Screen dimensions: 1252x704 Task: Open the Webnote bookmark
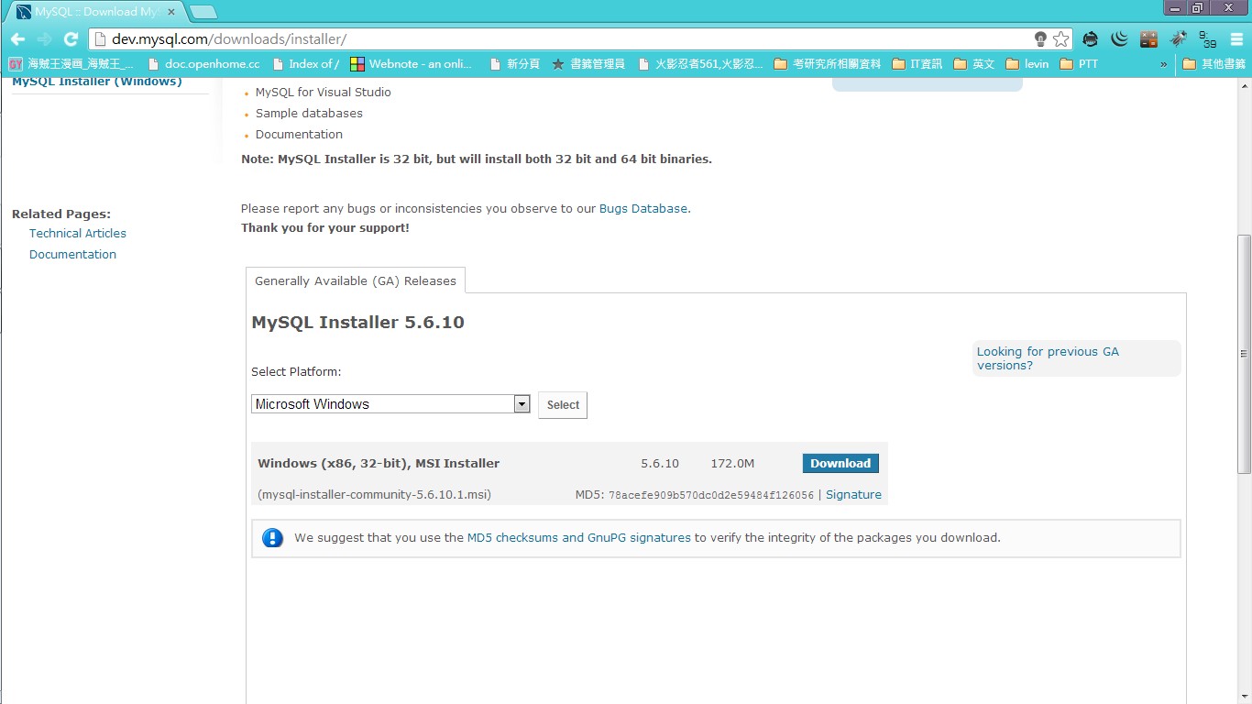(x=412, y=64)
